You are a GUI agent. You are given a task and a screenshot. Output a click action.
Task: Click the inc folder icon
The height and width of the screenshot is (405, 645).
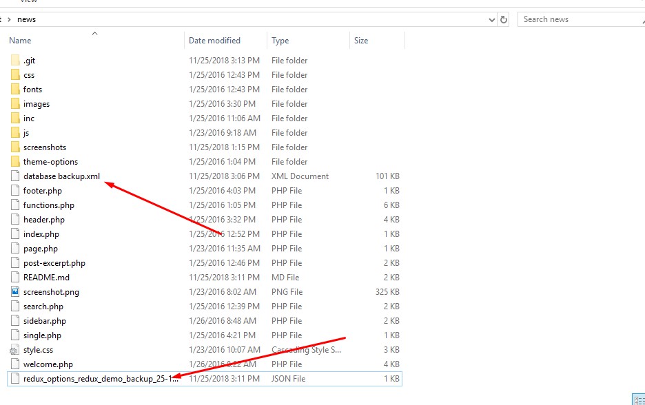pos(15,118)
